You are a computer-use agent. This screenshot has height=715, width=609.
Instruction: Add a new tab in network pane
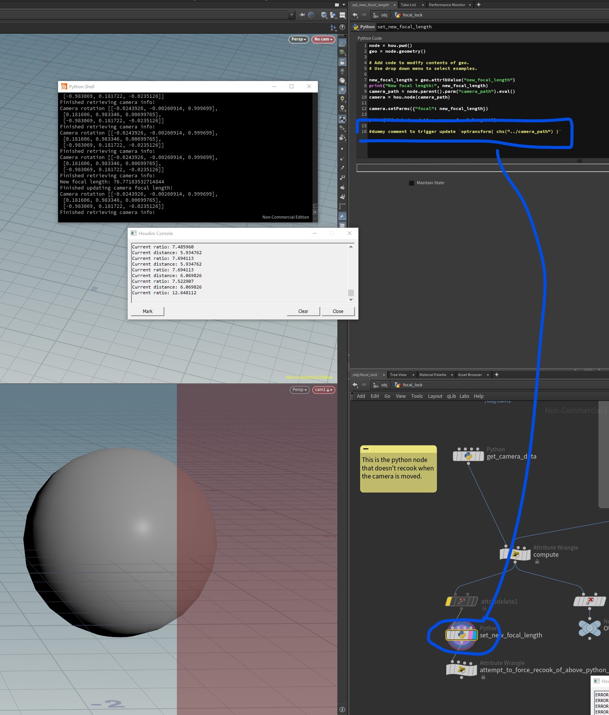(x=497, y=375)
